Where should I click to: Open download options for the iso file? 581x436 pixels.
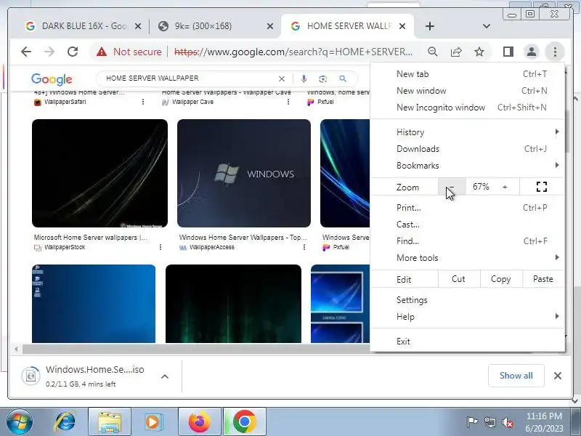click(x=165, y=376)
